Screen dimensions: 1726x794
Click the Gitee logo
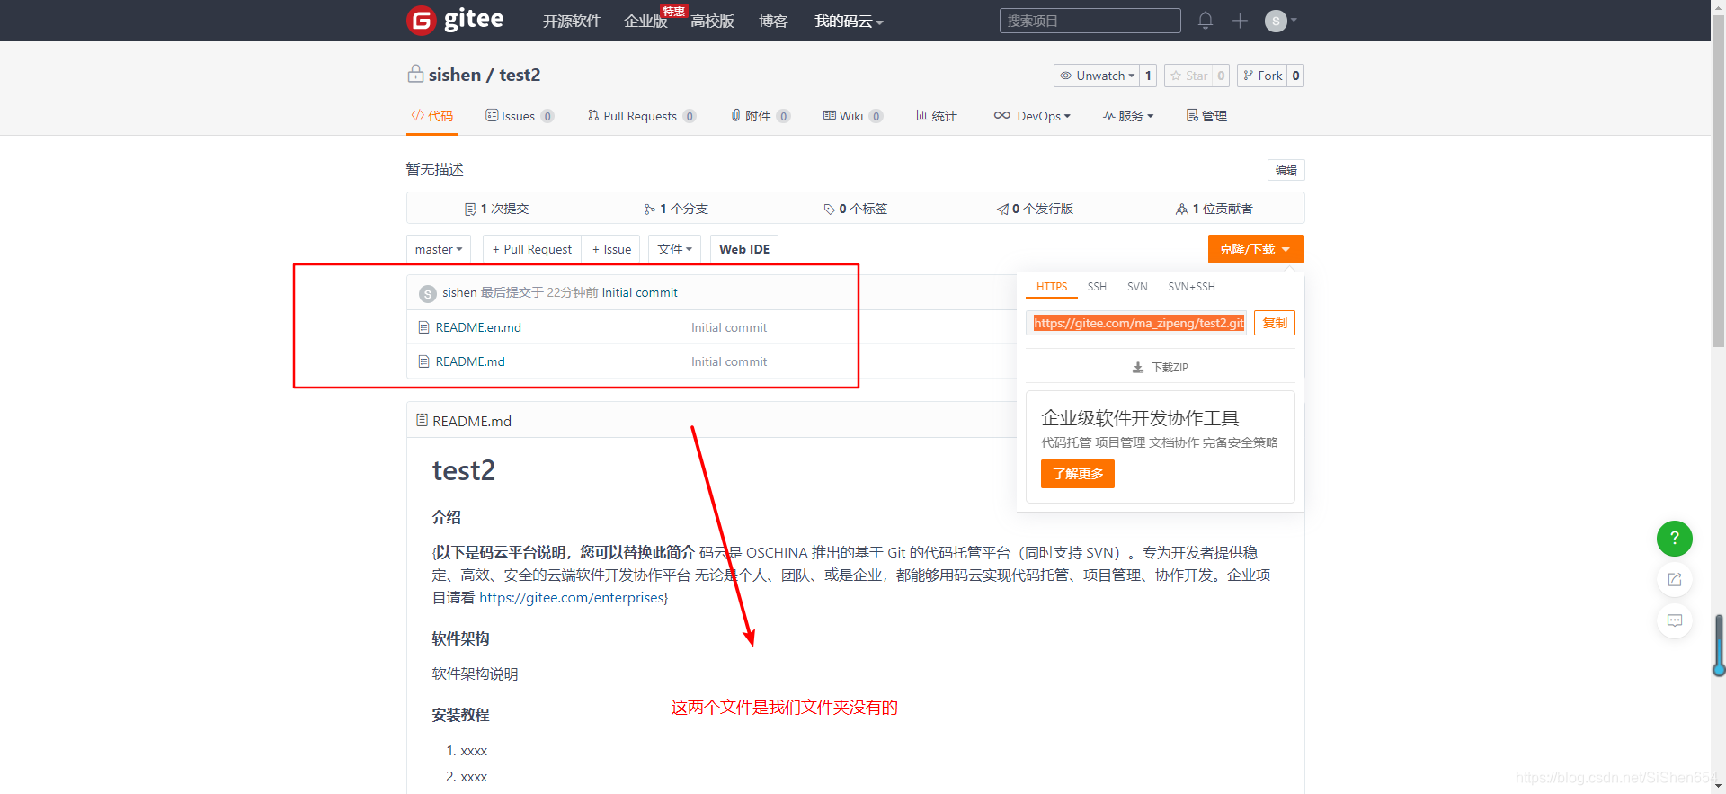tap(455, 20)
